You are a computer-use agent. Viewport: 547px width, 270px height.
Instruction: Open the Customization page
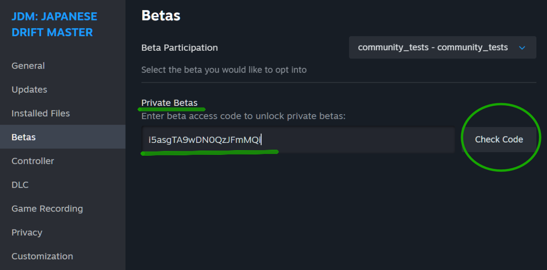tap(42, 256)
